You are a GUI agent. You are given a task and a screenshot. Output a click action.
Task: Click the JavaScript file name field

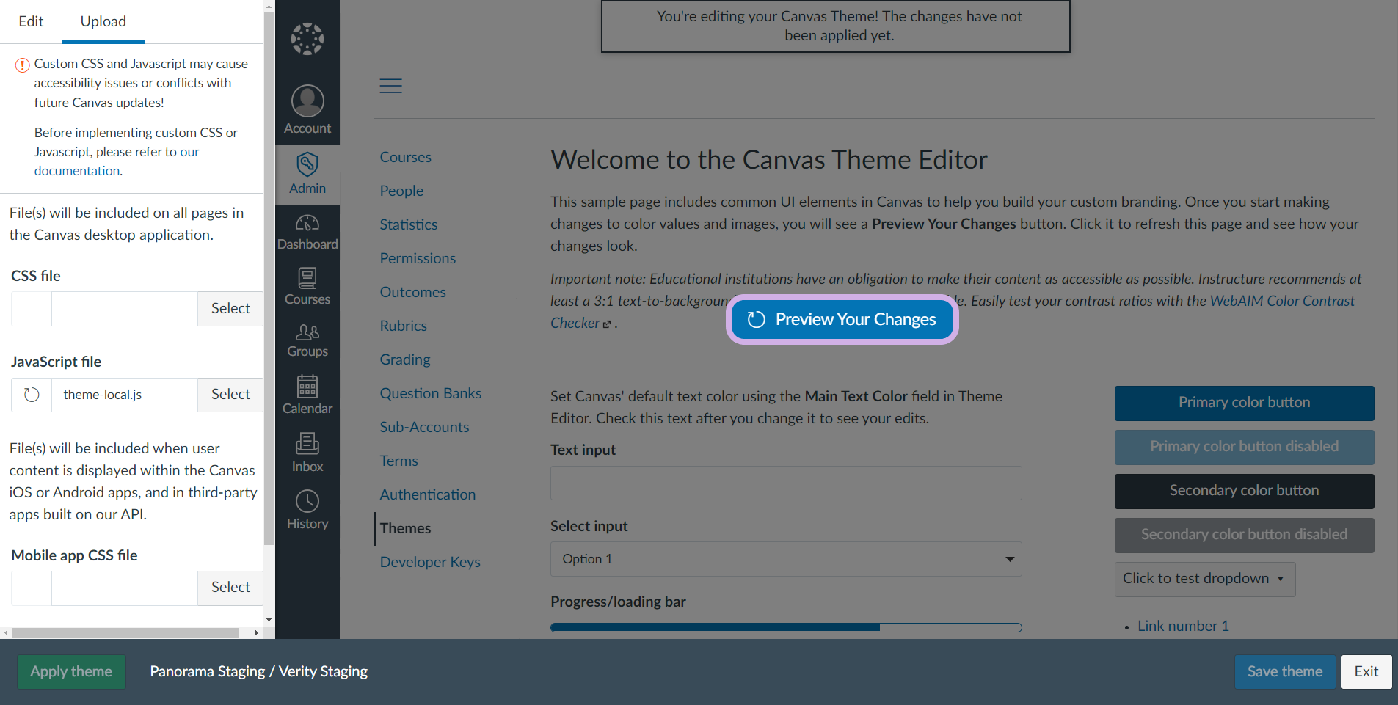pyautogui.click(x=125, y=395)
